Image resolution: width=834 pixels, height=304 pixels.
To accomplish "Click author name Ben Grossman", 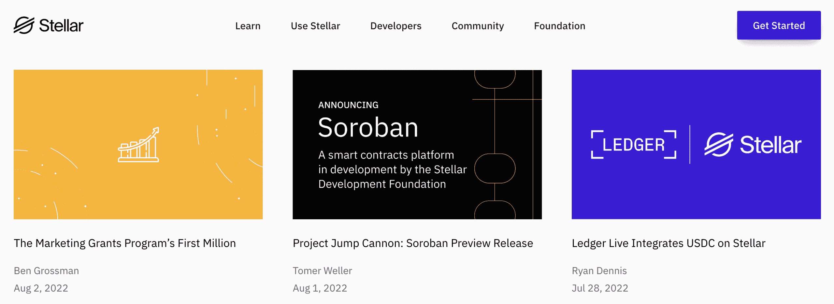I will 46,271.
